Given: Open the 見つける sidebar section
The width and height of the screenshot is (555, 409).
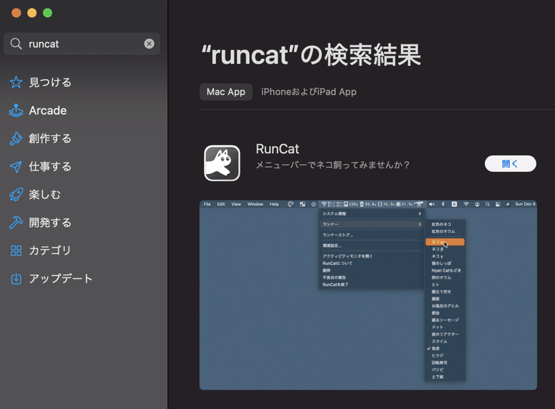Looking at the screenshot, I should [50, 82].
